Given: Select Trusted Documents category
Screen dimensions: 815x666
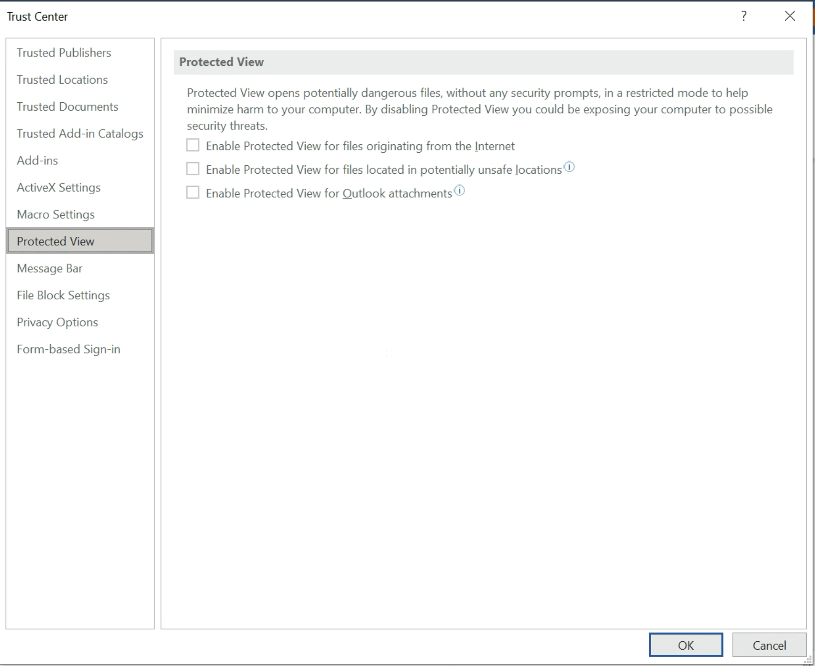Looking at the screenshot, I should pos(80,106).
